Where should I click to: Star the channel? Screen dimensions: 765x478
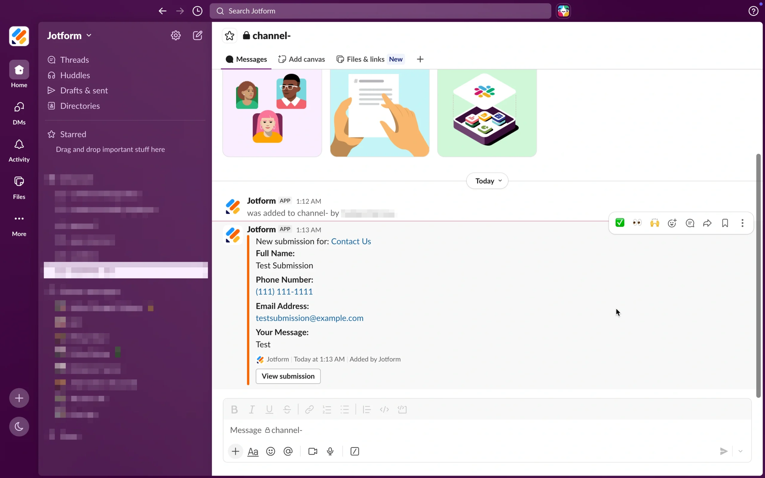click(x=229, y=36)
